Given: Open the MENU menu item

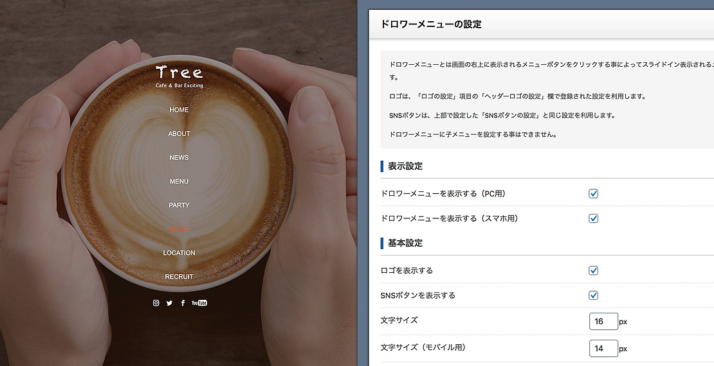Looking at the screenshot, I should click(x=179, y=182).
